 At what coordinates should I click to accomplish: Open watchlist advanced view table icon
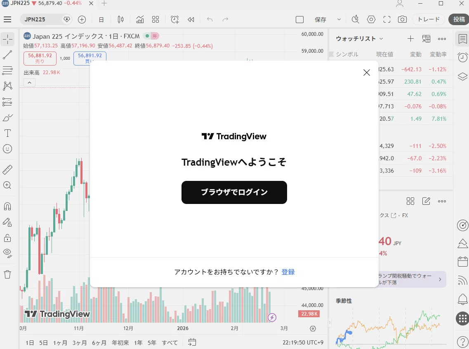pyautogui.click(x=426, y=39)
